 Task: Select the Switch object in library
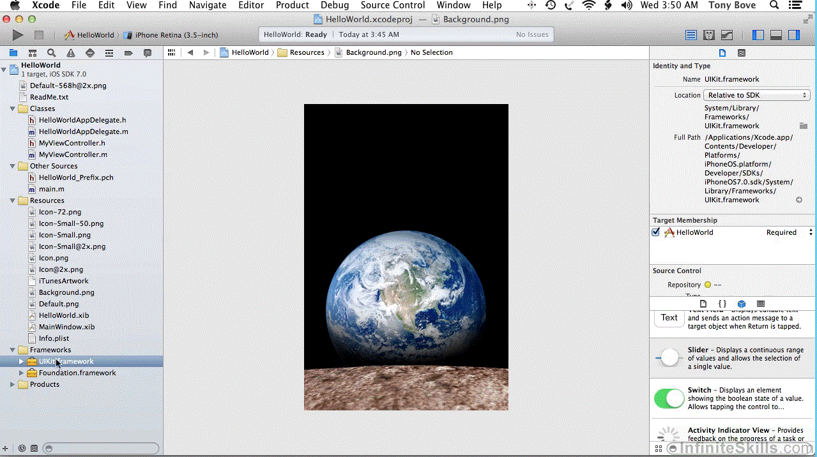click(x=733, y=398)
